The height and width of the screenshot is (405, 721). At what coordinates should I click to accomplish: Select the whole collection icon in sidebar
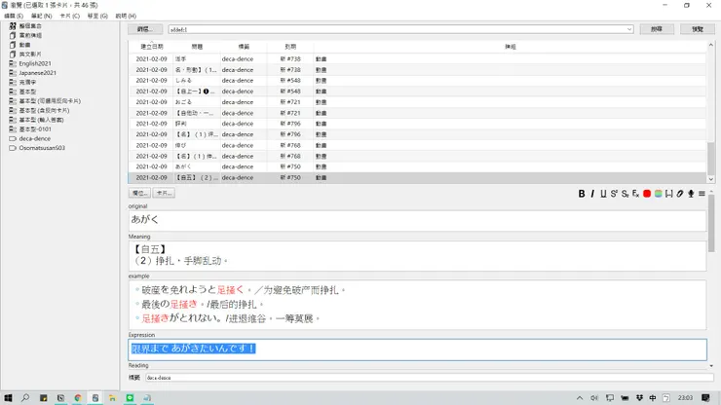pyautogui.click(x=13, y=25)
